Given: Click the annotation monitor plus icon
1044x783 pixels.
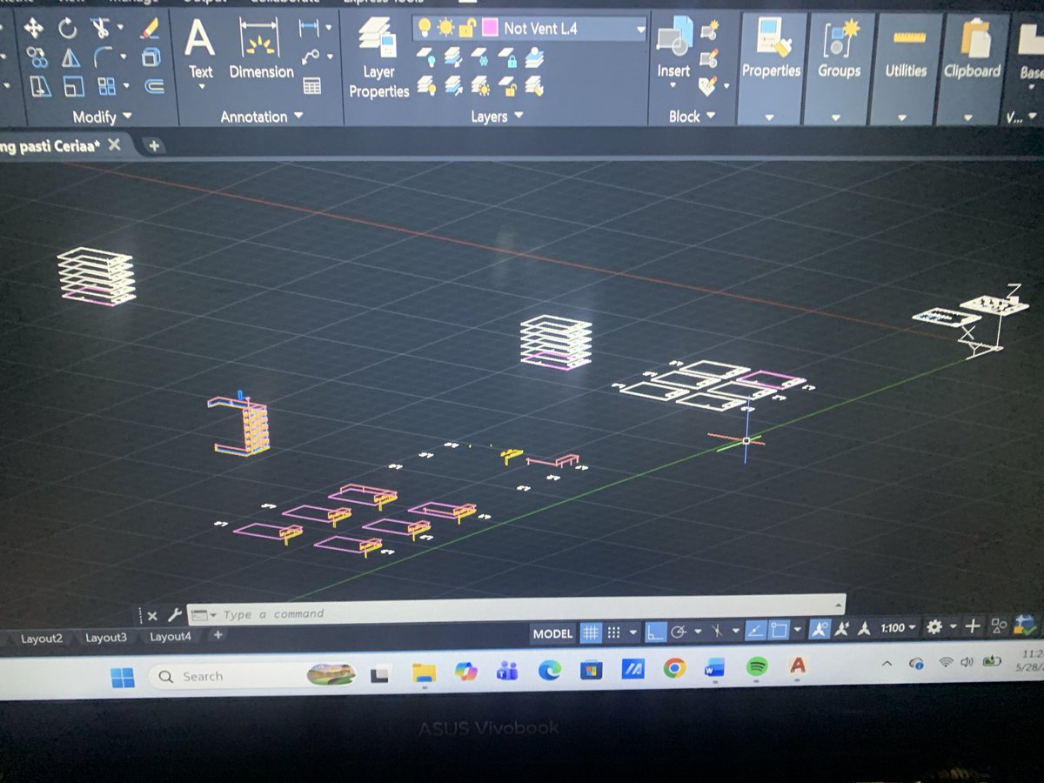Looking at the screenshot, I should 973,626.
